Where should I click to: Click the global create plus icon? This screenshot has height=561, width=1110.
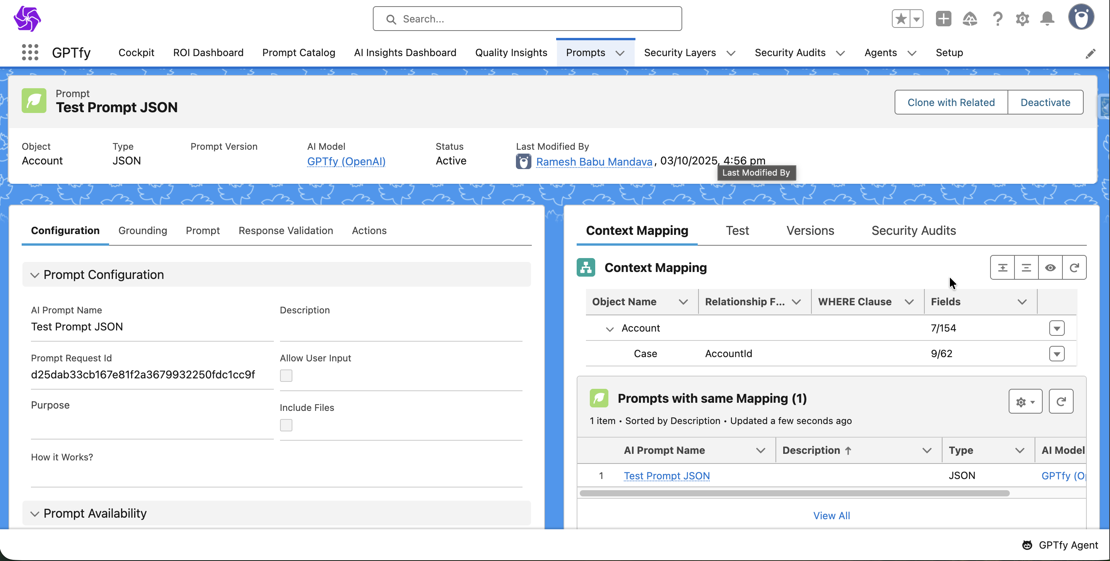tap(943, 19)
